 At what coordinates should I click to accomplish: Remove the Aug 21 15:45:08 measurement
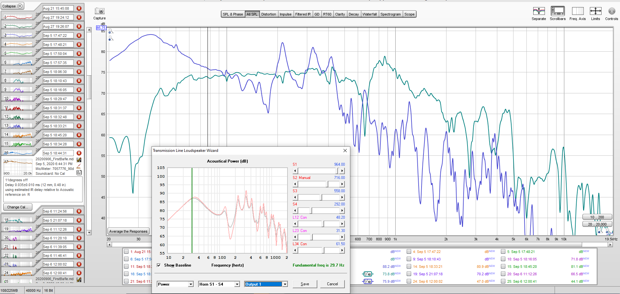(x=79, y=8)
